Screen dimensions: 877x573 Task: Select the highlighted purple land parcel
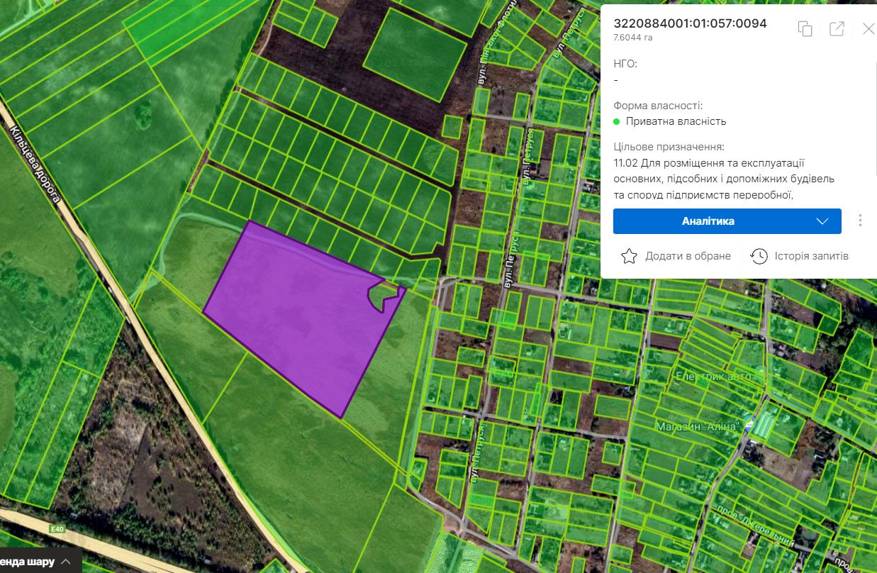click(298, 319)
